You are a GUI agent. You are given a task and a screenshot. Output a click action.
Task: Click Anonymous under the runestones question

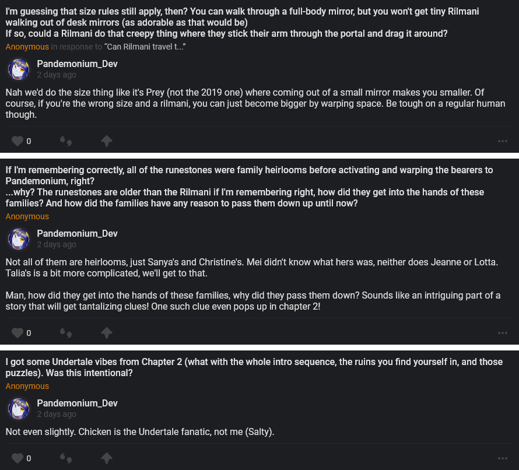[27, 216]
